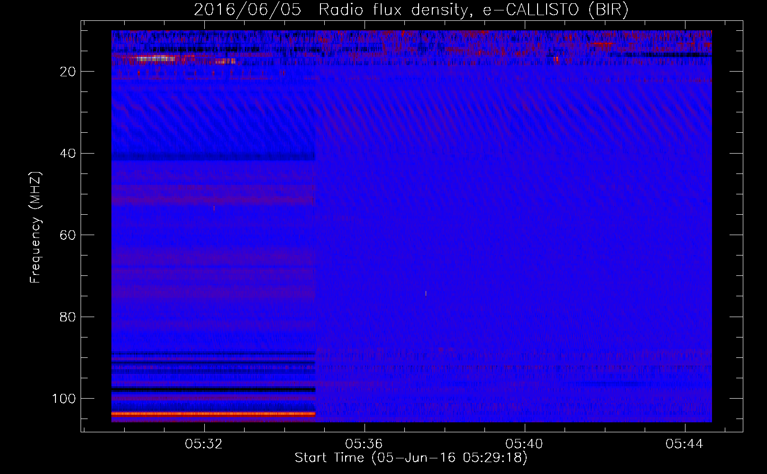Viewport: 767px width, 474px height.
Task: Click the bright red-orange band near 104 MHz
Action: click(213, 414)
